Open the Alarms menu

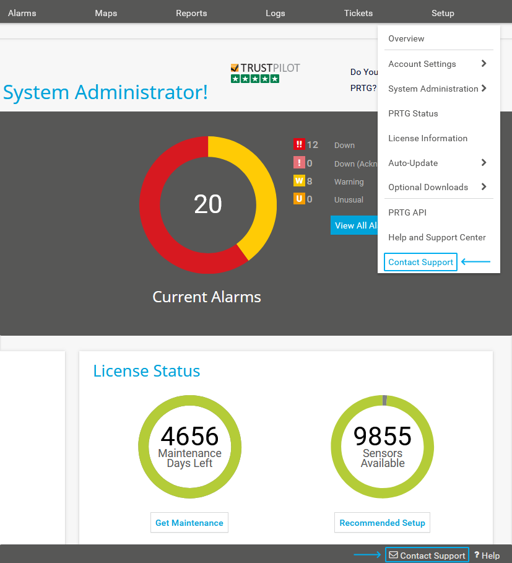(22, 13)
